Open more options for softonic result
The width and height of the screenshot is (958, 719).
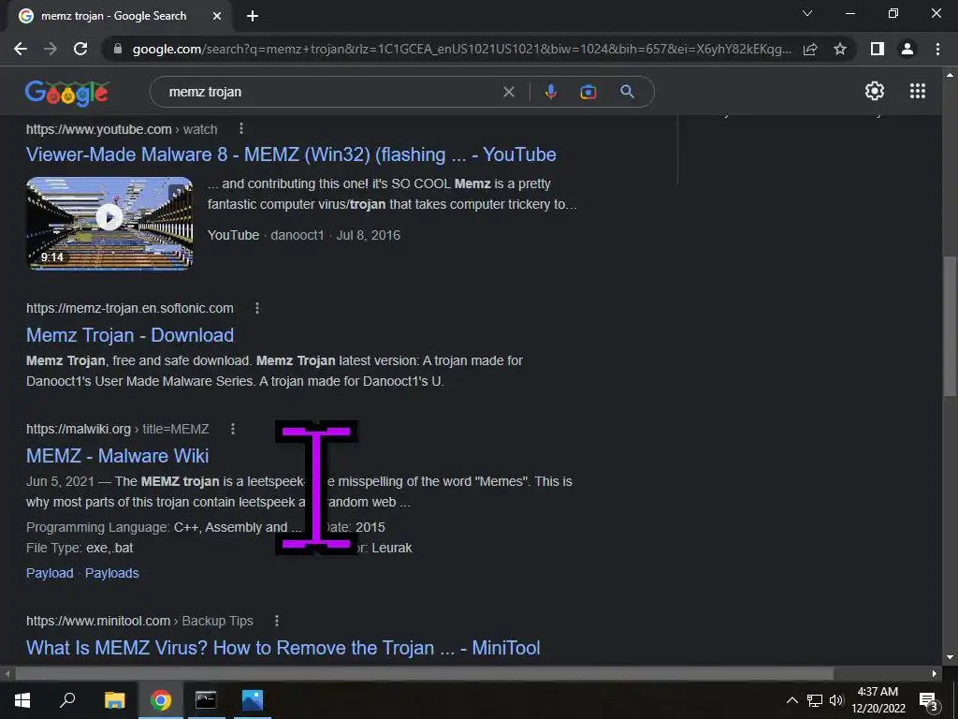click(257, 308)
